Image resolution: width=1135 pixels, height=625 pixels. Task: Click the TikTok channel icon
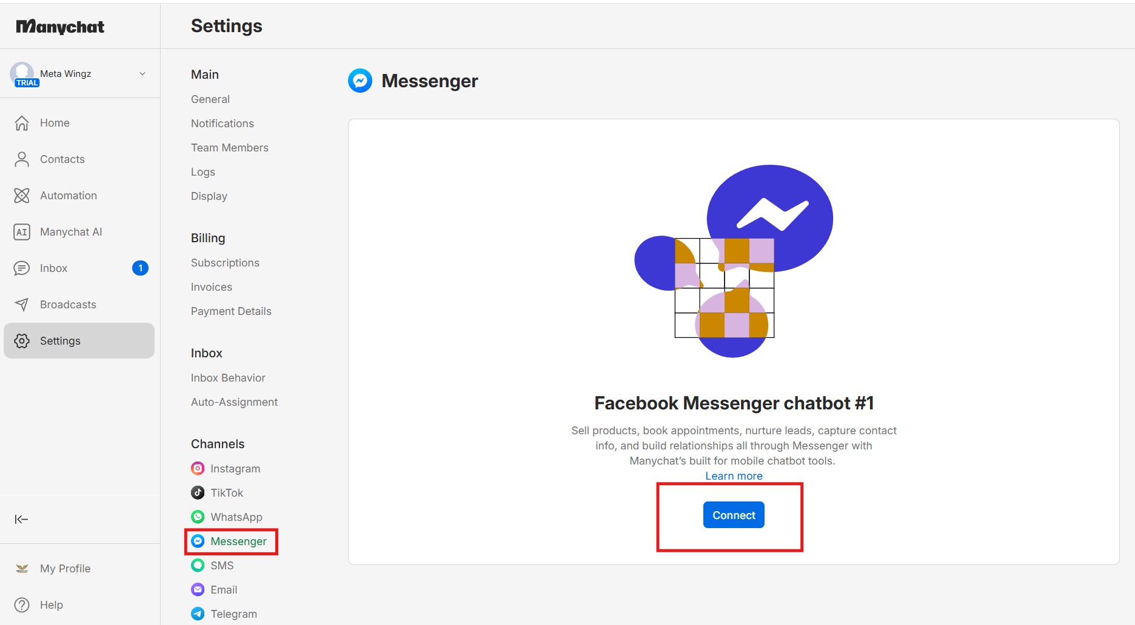[198, 492]
